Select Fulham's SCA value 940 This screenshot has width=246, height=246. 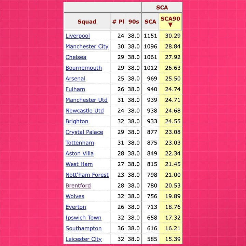pyautogui.click(x=152, y=89)
